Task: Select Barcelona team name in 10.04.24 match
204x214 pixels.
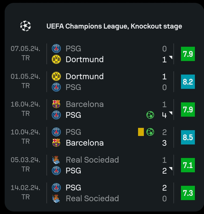Action: [x=85, y=143]
